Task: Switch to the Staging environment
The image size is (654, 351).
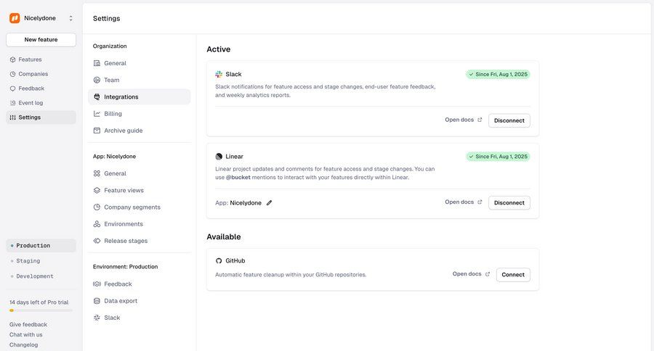Action: click(41, 261)
